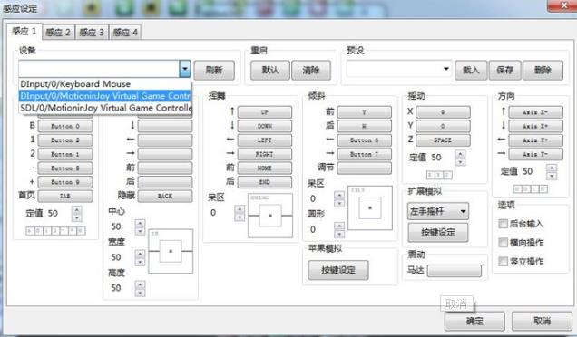This screenshot has width=577, height=337.
Task: Click 按键设定 under 扩展模拟
Action: point(438,232)
